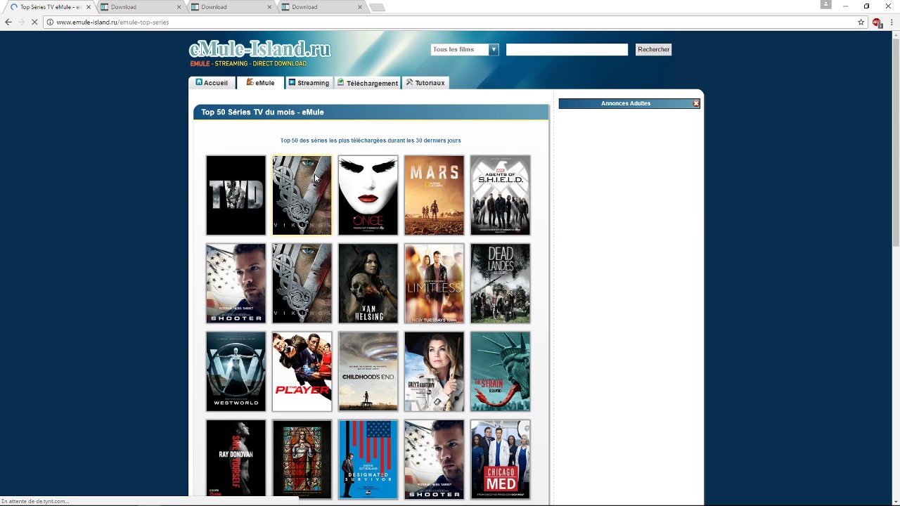Open the TWD poster
The height and width of the screenshot is (506, 900).
pos(236,195)
